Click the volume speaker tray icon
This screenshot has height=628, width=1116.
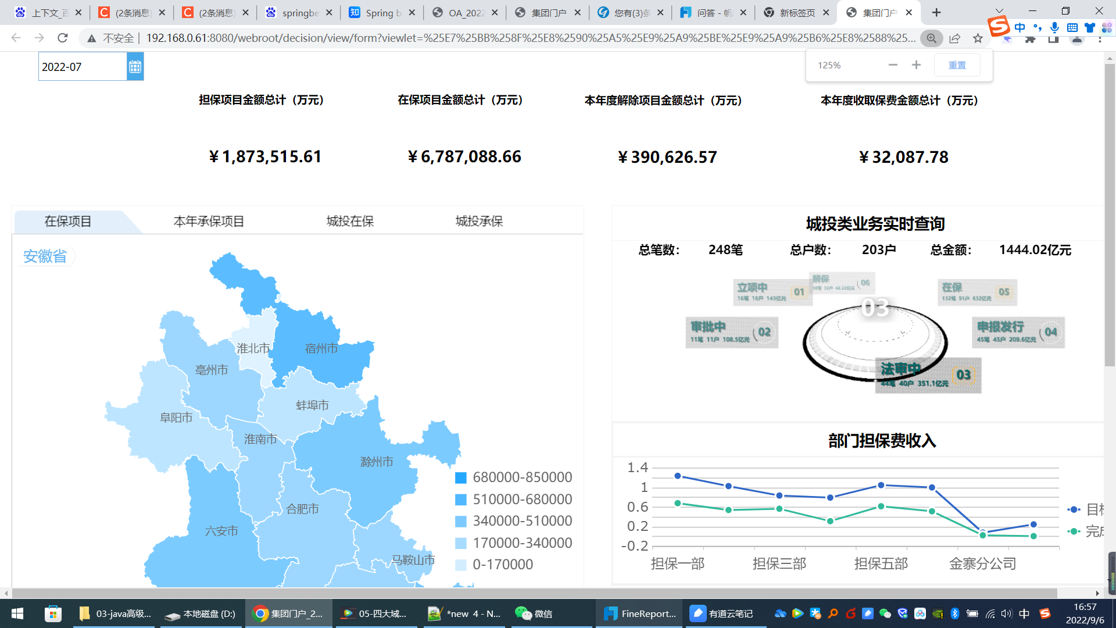click(1007, 613)
